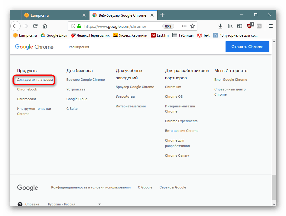Click the page vertical scrollbar thumb
Image resolution: width=286 pixels, height=216 pixels.
pos(274,187)
